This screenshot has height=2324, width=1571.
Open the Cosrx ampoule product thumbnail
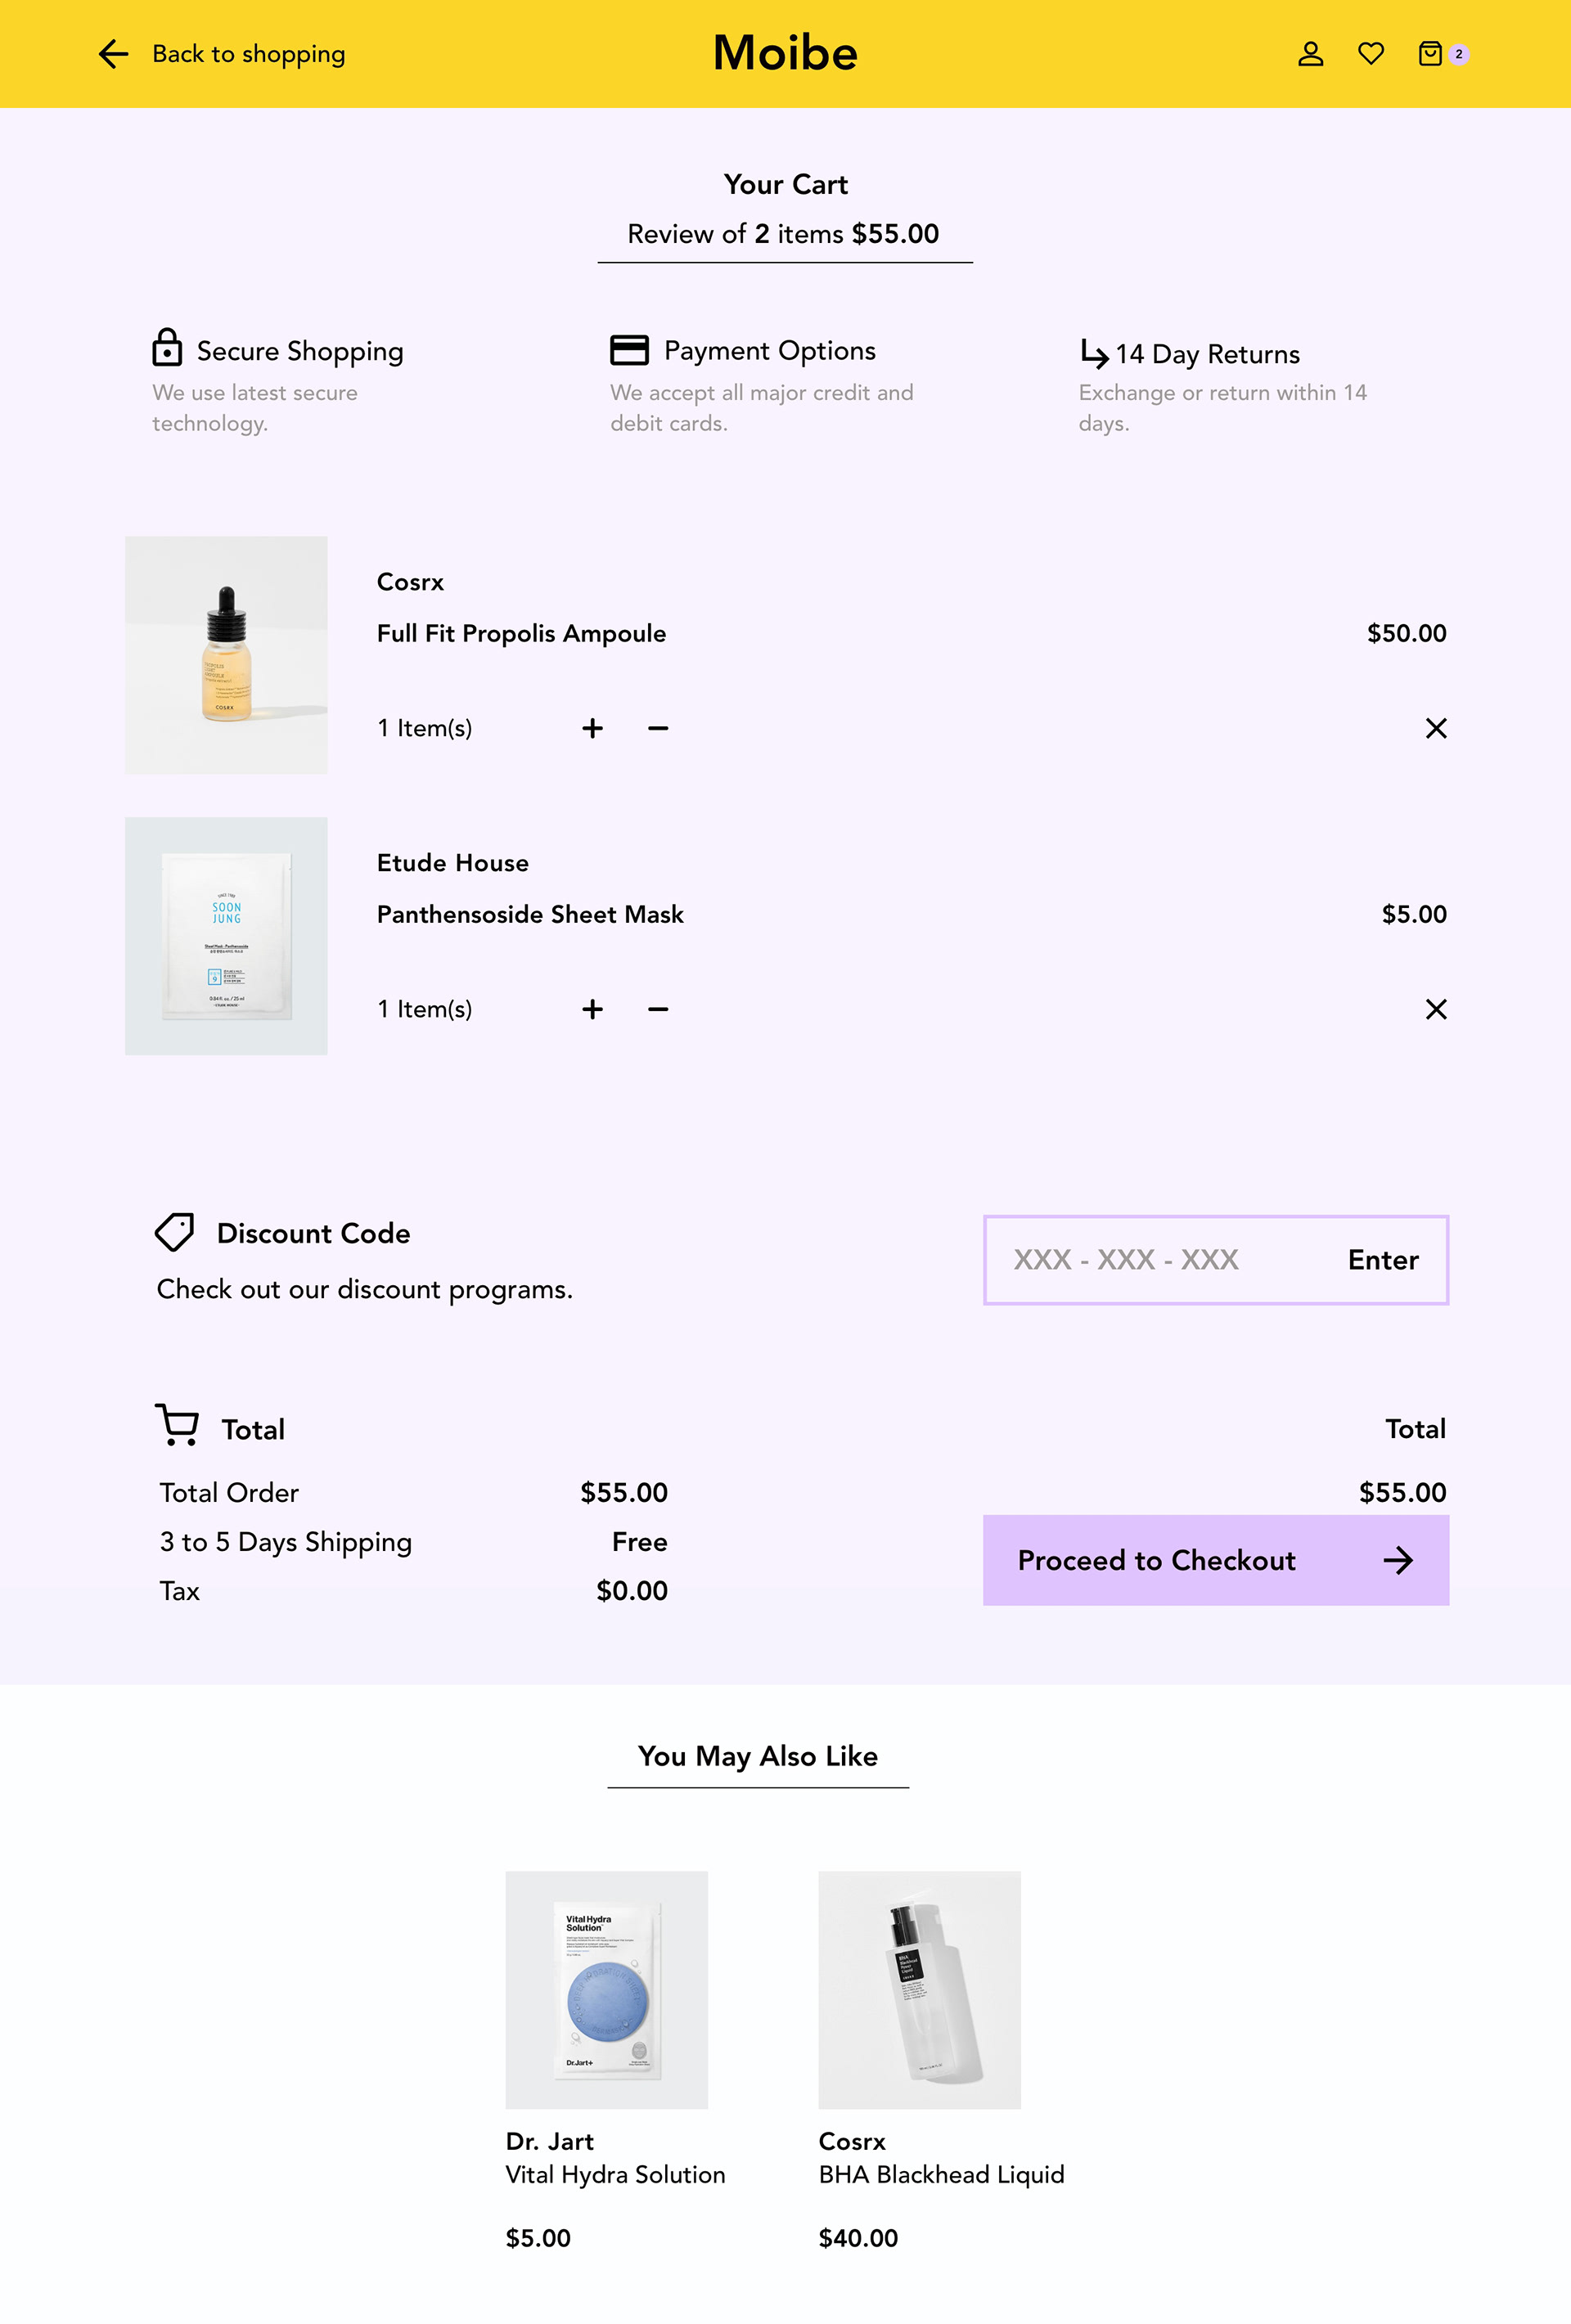[226, 655]
